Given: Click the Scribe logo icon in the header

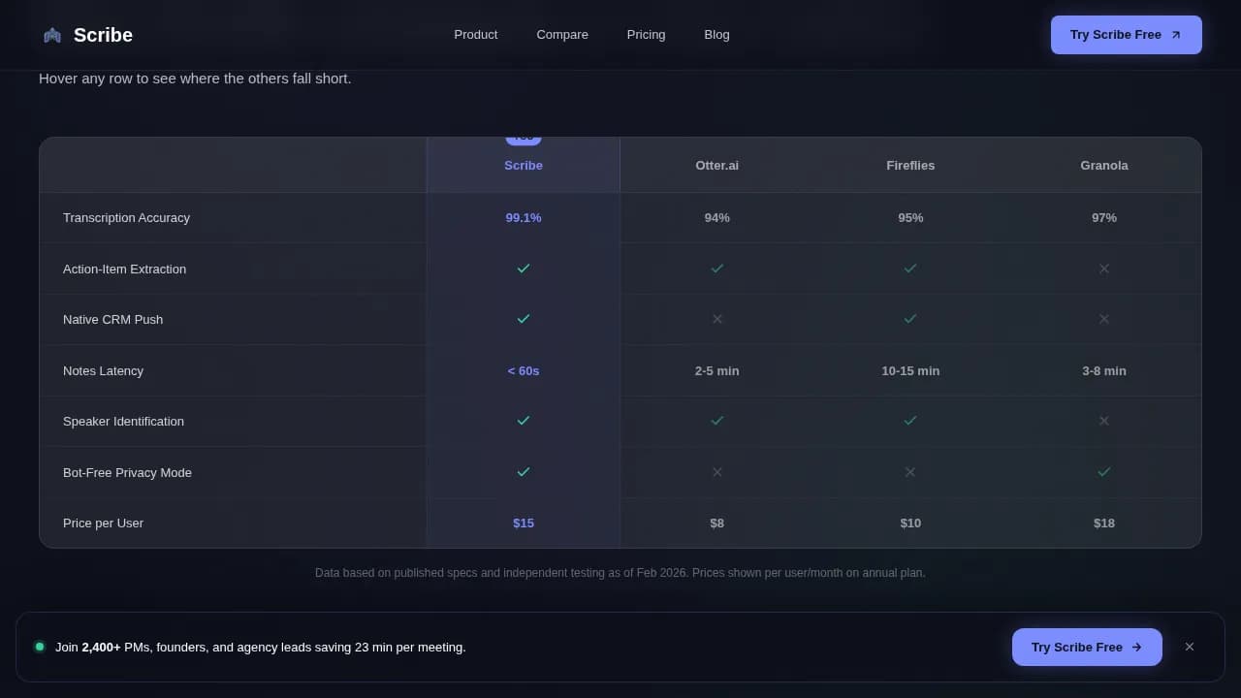Looking at the screenshot, I should click(52, 34).
